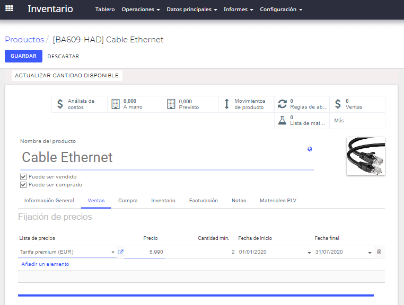Expand the Operaciones menu
The height and width of the screenshot is (305, 404).
[x=140, y=10]
